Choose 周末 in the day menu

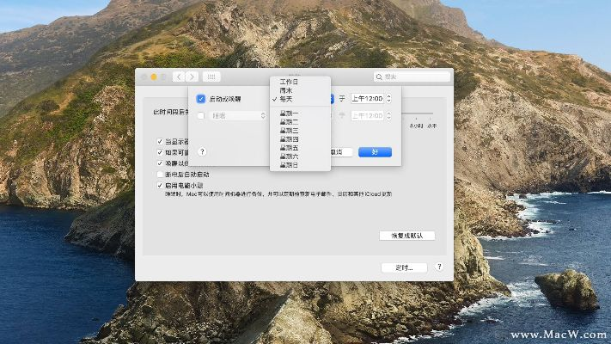coord(285,90)
